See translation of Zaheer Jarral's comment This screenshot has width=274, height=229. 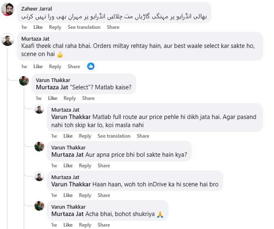click(x=84, y=27)
